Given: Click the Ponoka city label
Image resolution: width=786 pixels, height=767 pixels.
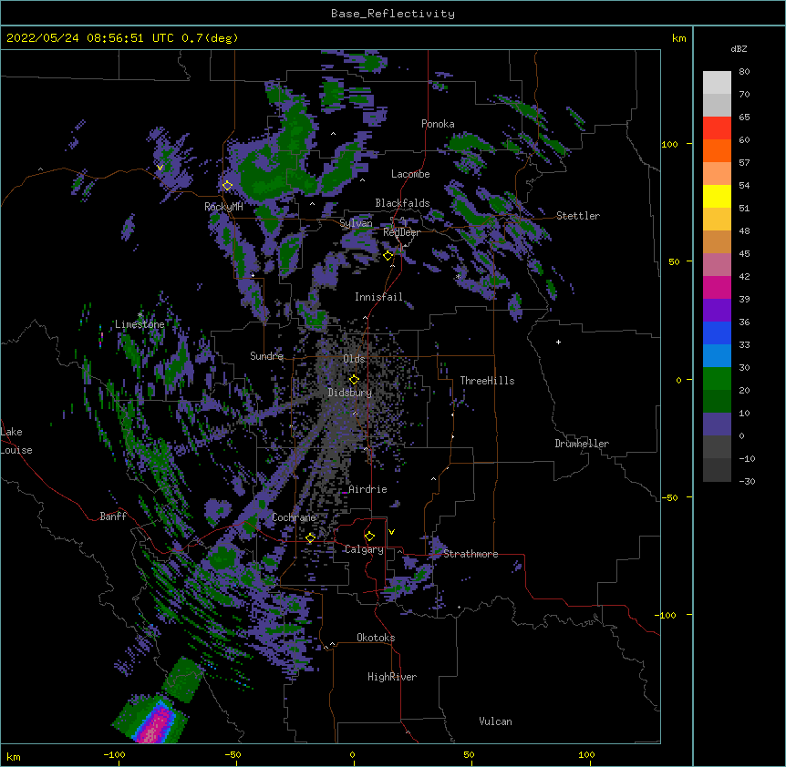Looking at the screenshot, I should coord(438,124).
